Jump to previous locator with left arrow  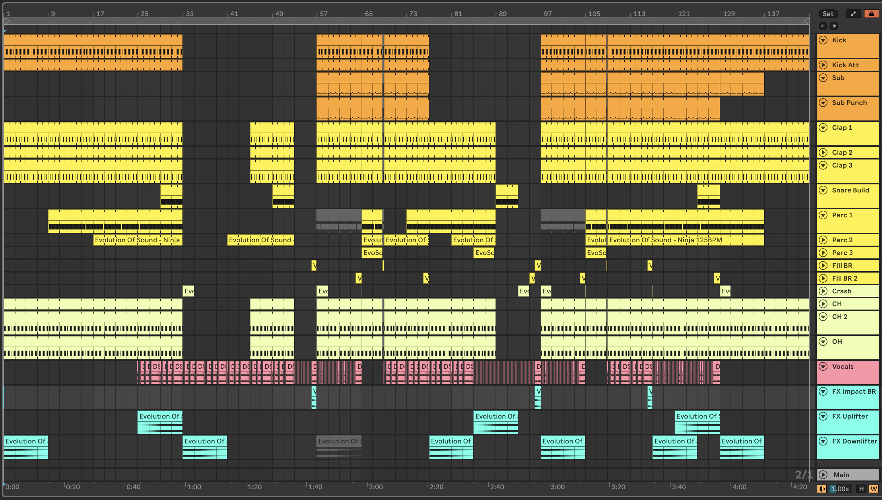click(823, 26)
